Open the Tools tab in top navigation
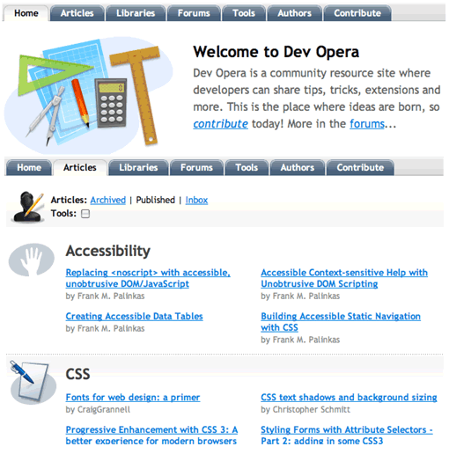The width and height of the screenshot is (449, 454). (x=244, y=13)
